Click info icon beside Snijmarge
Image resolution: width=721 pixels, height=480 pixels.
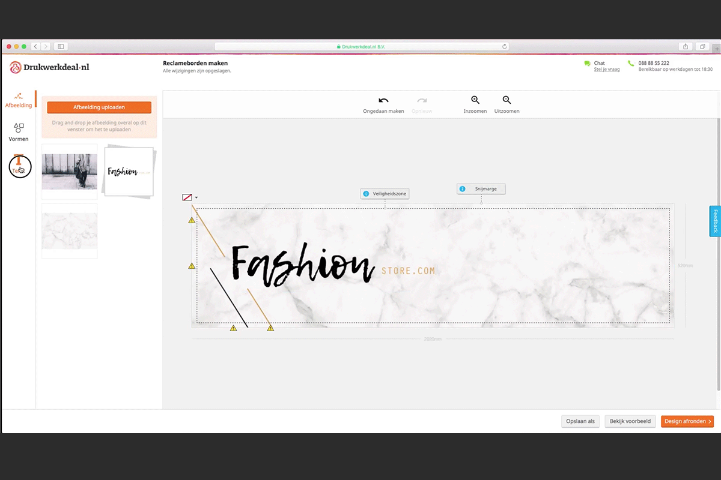pyautogui.click(x=462, y=189)
